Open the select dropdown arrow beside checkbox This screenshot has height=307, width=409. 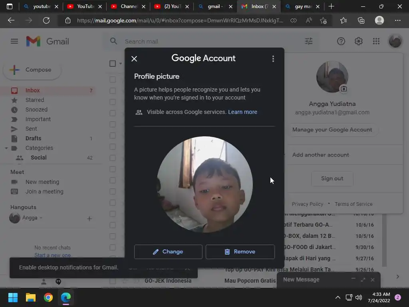point(121,64)
